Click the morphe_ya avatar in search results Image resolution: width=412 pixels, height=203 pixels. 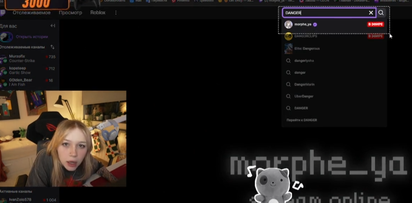click(288, 24)
